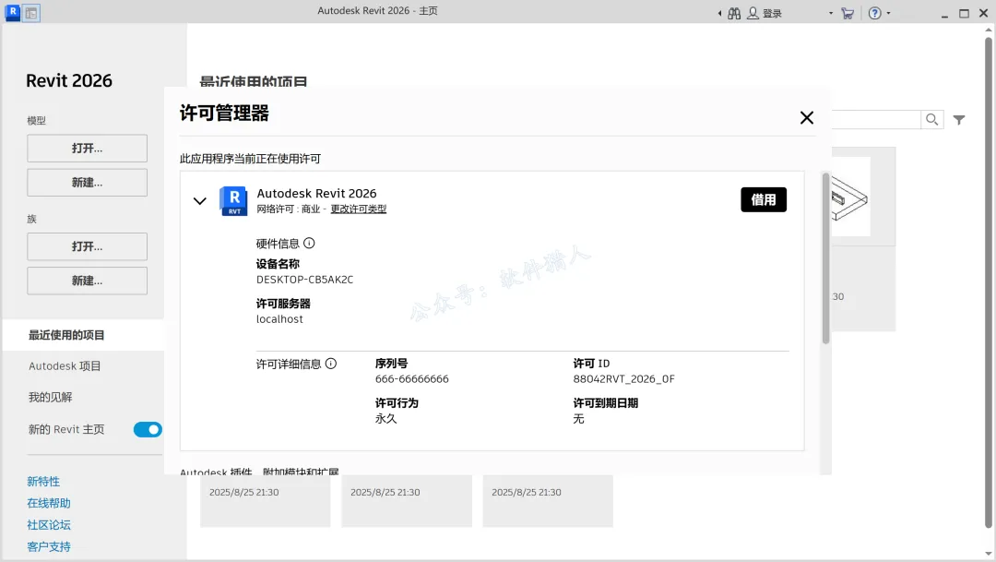Expand the help dropdown arrow
The height and width of the screenshot is (562, 996).
(x=888, y=13)
